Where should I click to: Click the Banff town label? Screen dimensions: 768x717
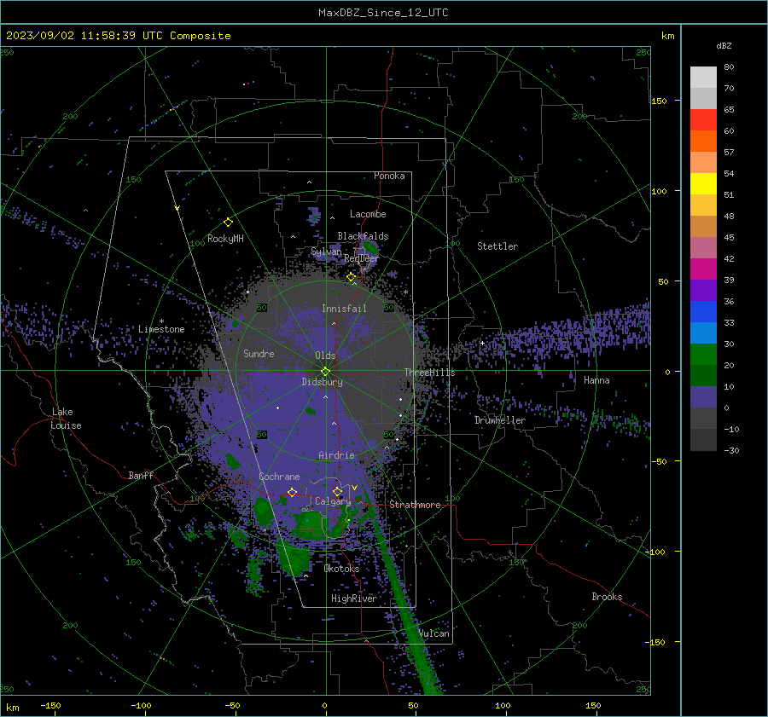[x=141, y=476]
